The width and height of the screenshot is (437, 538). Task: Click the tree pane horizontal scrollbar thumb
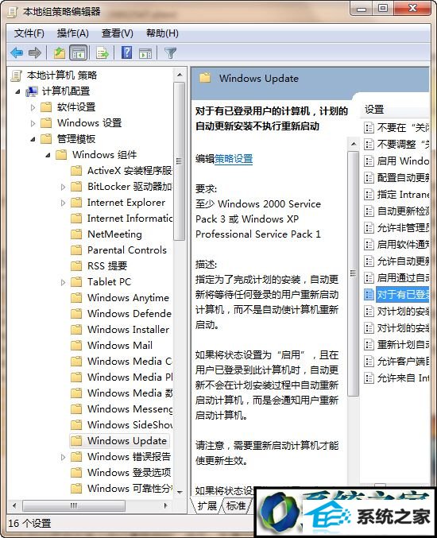(74, 505)
